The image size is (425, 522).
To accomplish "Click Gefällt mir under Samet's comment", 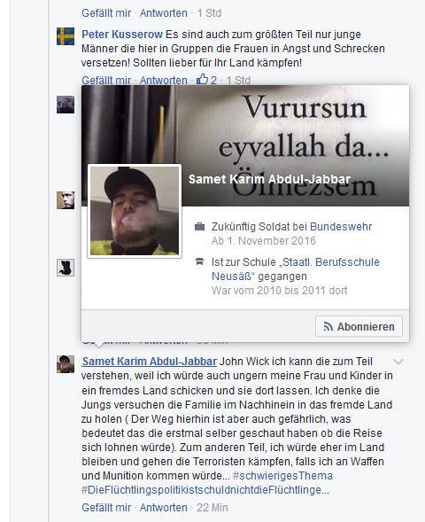I will click(106, 507).
